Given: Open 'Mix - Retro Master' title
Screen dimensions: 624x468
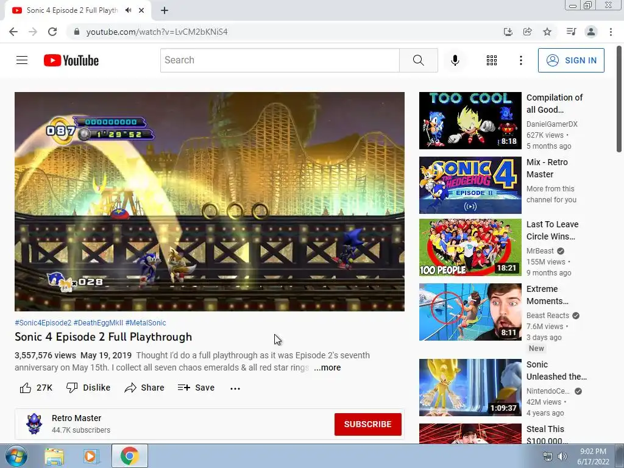Looking at the screenshot, I should pos(547,168).
